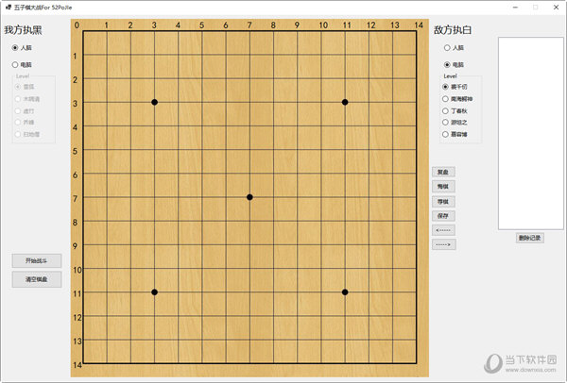The height and width of the screenshot is (383, 567).
Task: Click inside the empty record list box
Action: [529, 132]
